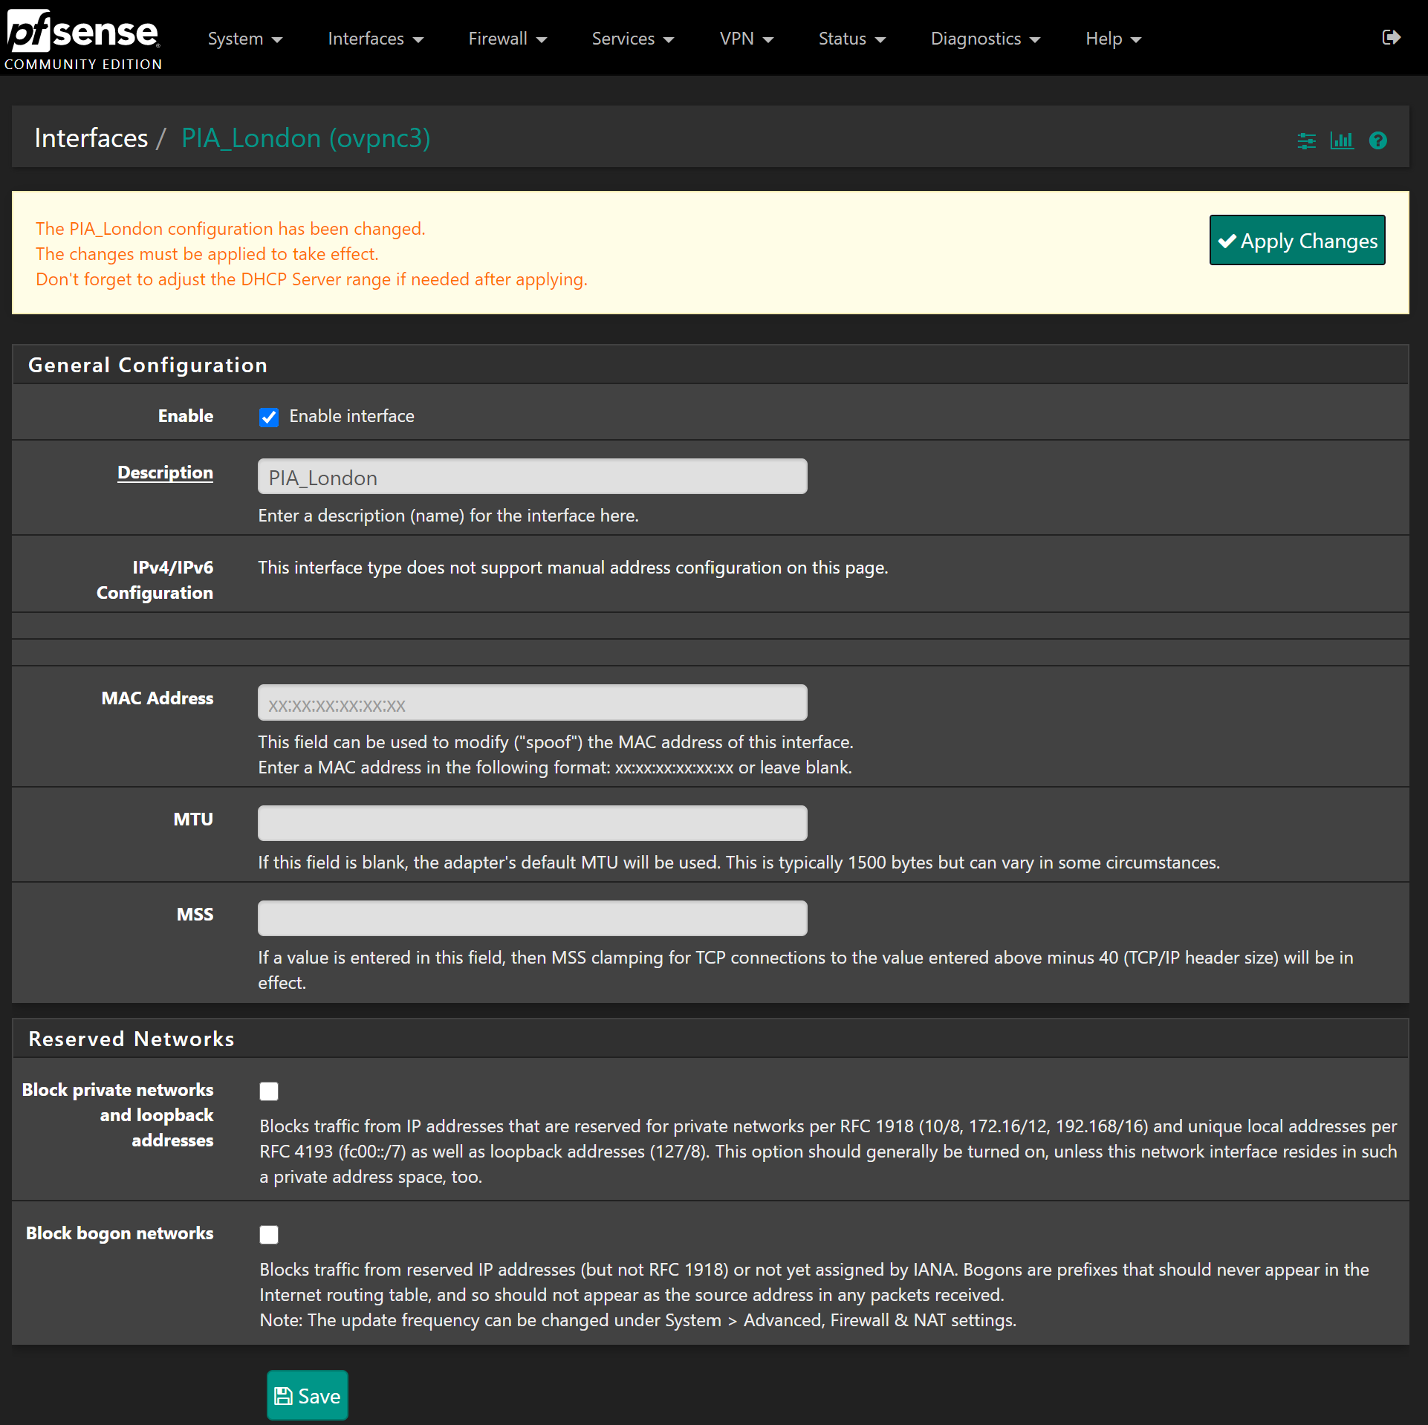Image resolution: width=1428 pixels, height=1425 pixels.
Task: Open the Services dropdown menu
Action: click(x=631, y=39)
